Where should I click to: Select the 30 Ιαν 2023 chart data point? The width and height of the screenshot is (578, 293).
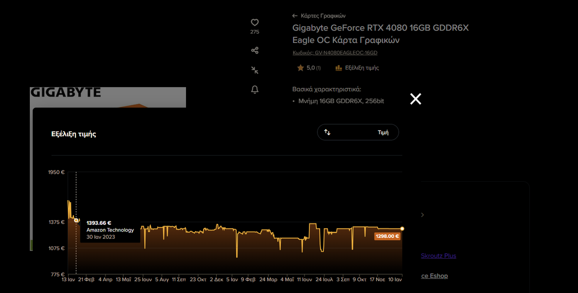tap(76, 220)
